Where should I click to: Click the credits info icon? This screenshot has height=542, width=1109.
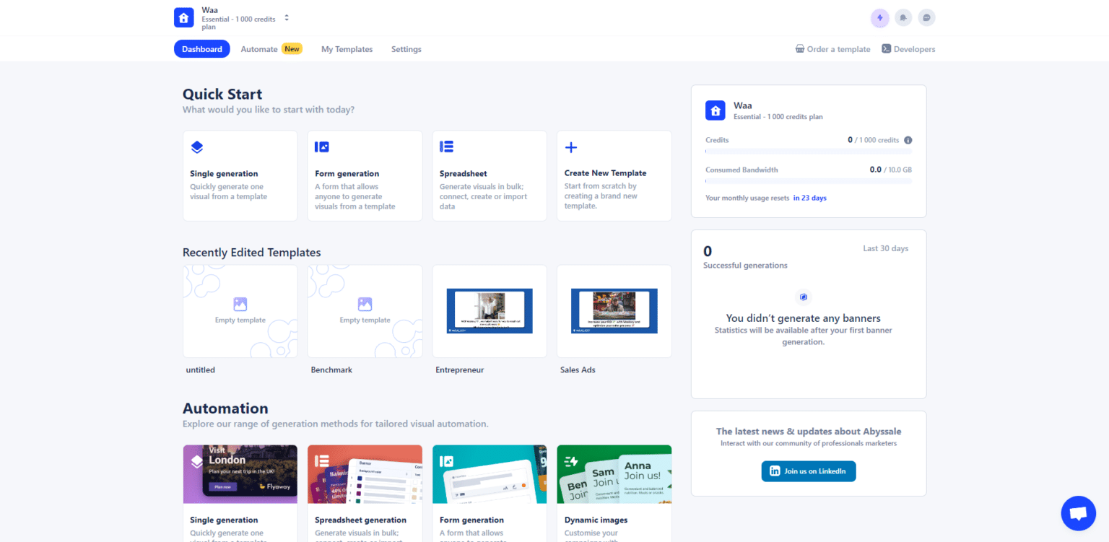pos(908,140)
